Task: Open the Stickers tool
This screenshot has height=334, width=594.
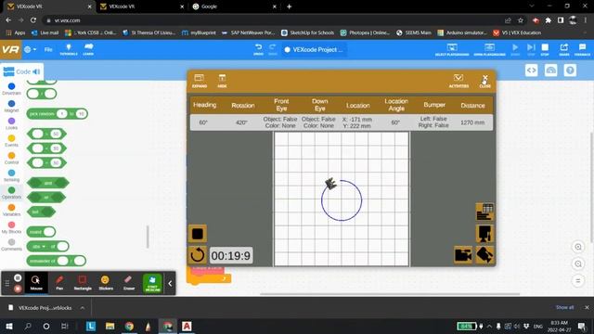Action: [106, 282]
